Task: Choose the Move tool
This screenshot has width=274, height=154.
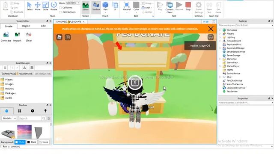Action: (x=38, y=6)
